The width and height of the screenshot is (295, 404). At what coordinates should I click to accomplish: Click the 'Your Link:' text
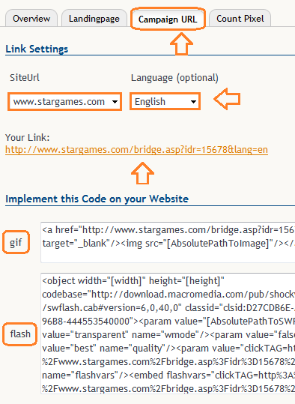tap(27, 138)
